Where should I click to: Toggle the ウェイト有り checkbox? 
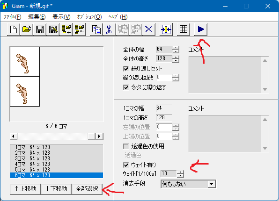click(126, 165)
